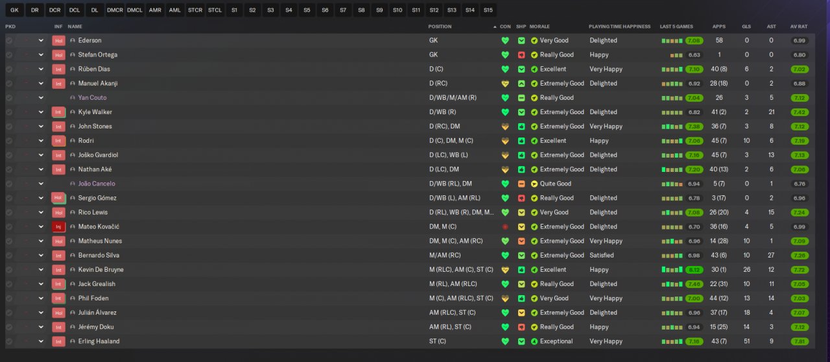This screenshot has width=830, height=362.
Task: Sort by the Morale column header
Action: coord(539,27)
